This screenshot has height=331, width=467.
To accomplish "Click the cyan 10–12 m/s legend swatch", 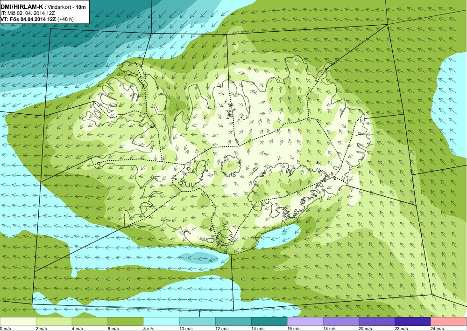I will click(198, 322).
